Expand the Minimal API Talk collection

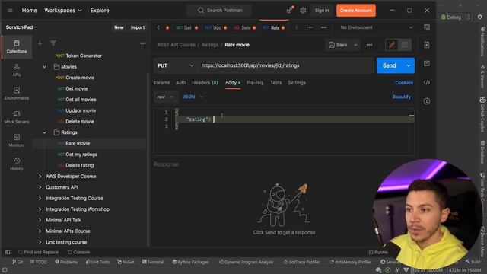[40, 220]
